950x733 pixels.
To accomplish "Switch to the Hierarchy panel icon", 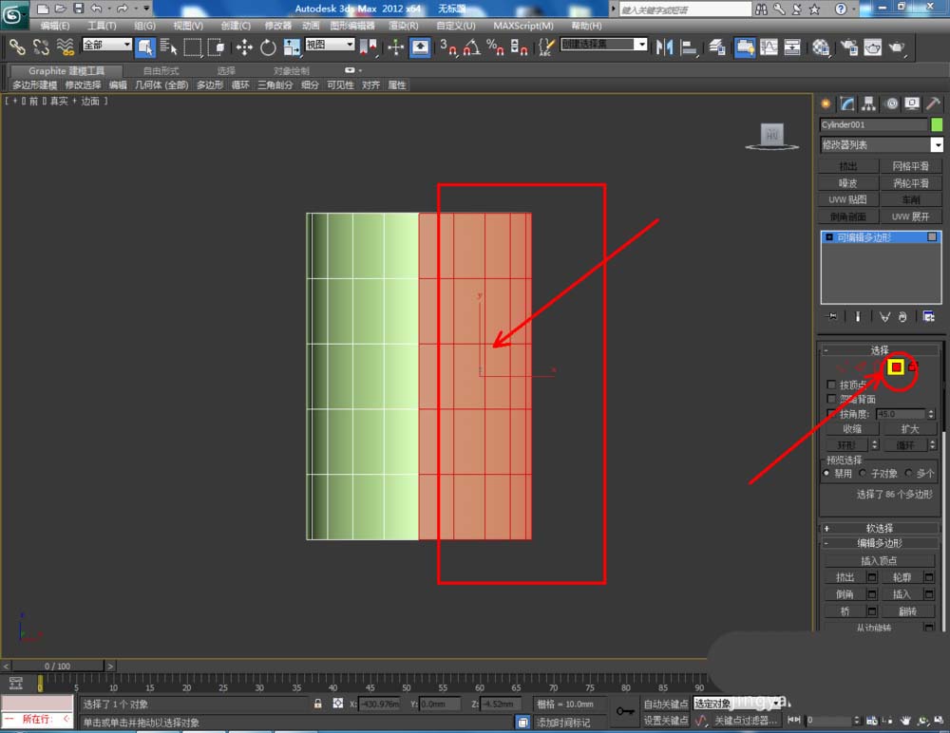I will [x=869, y=103].
